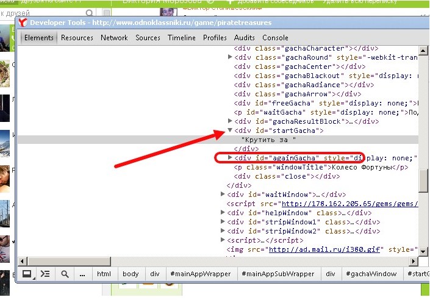The height and width of the screenshot is (300, 430).
Task: Select the gachaCenter div line
Action: point(299,66)
